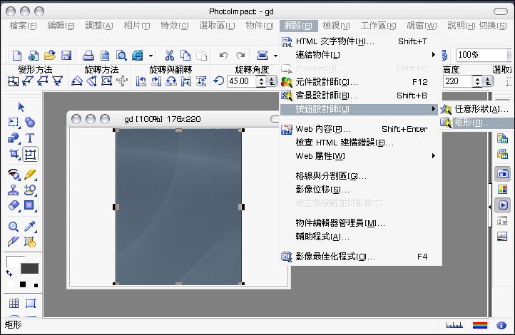Expand the 連結物件 submenu arrow
The height and width of the screenshot is (335, 515).
point(434,54)
